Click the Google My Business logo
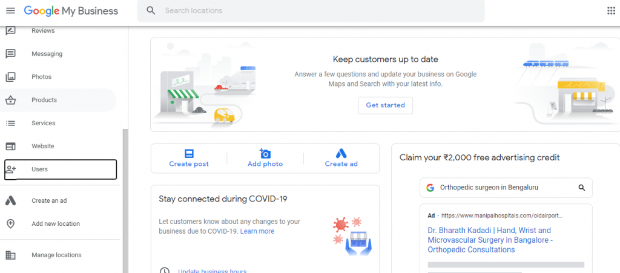 click(x=71, y=11)
